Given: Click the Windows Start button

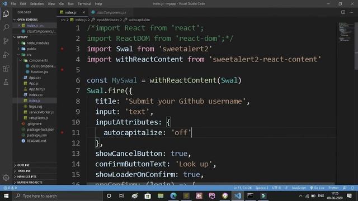Looking at the screenshot, I should 6,196.
